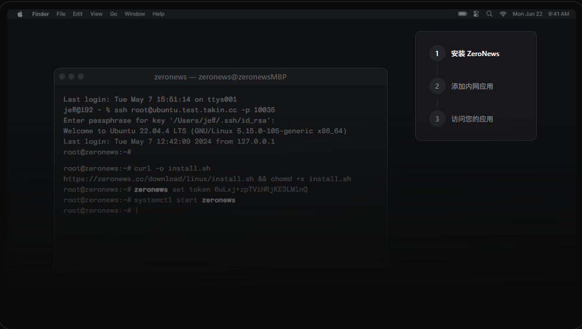Screen dimensions: 582x329
Task: Open the Edit menu
Action: (77, 14)
